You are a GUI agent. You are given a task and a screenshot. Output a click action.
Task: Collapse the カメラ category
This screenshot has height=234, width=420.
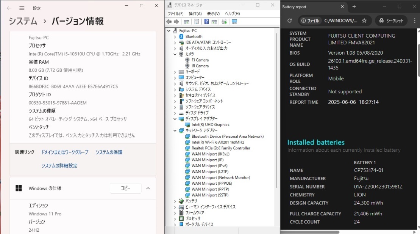click(175, 54)
